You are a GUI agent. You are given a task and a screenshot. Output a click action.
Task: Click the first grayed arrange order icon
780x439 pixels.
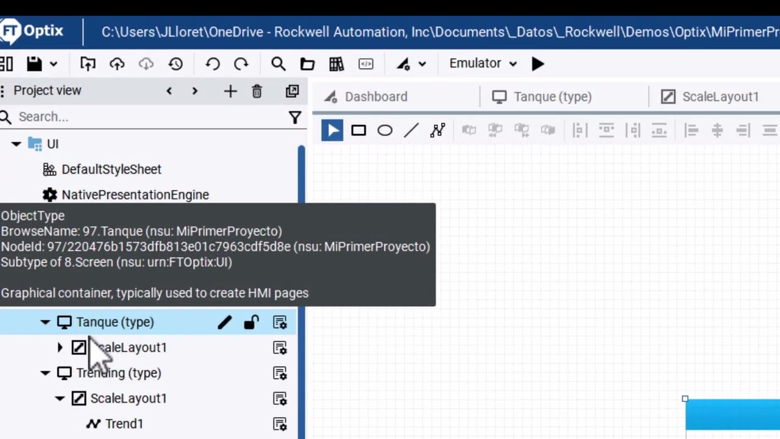coord(469,130)
